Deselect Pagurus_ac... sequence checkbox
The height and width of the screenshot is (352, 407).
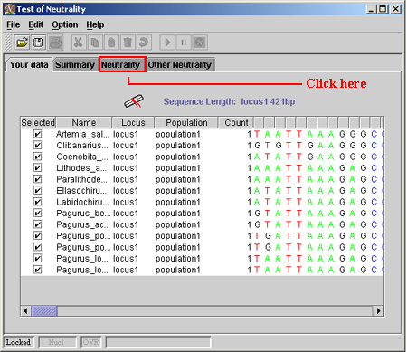pyautogui.click(x=38, y=224)
